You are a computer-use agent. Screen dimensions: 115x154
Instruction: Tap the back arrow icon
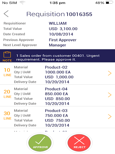[x=6, y=14]
